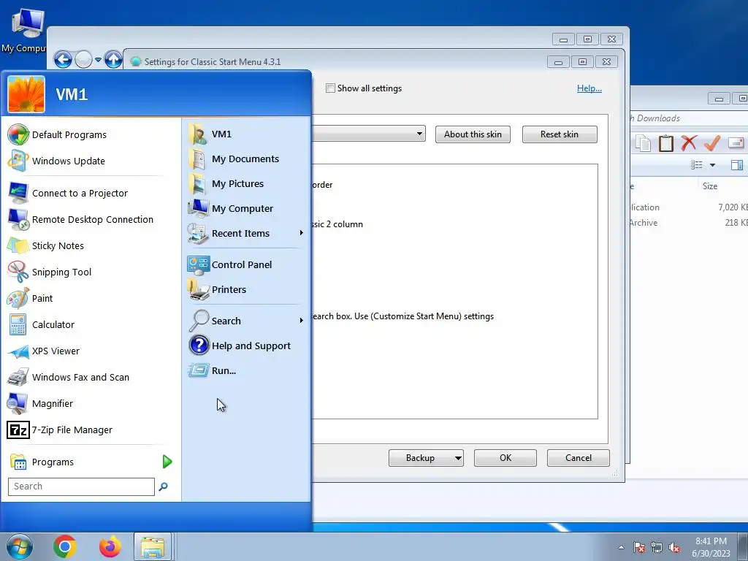Launch Windows Update from start menu
Screen dimensions: 748x561
(56, 161)
